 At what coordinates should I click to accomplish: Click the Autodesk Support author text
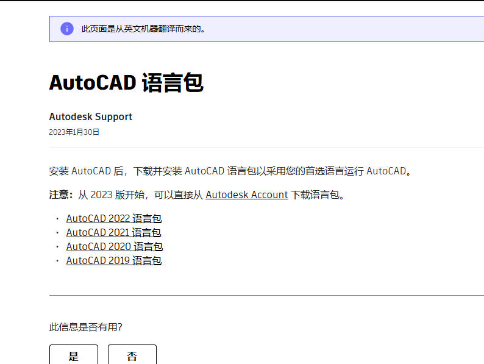pyautogui.click(x=90, y=116)
